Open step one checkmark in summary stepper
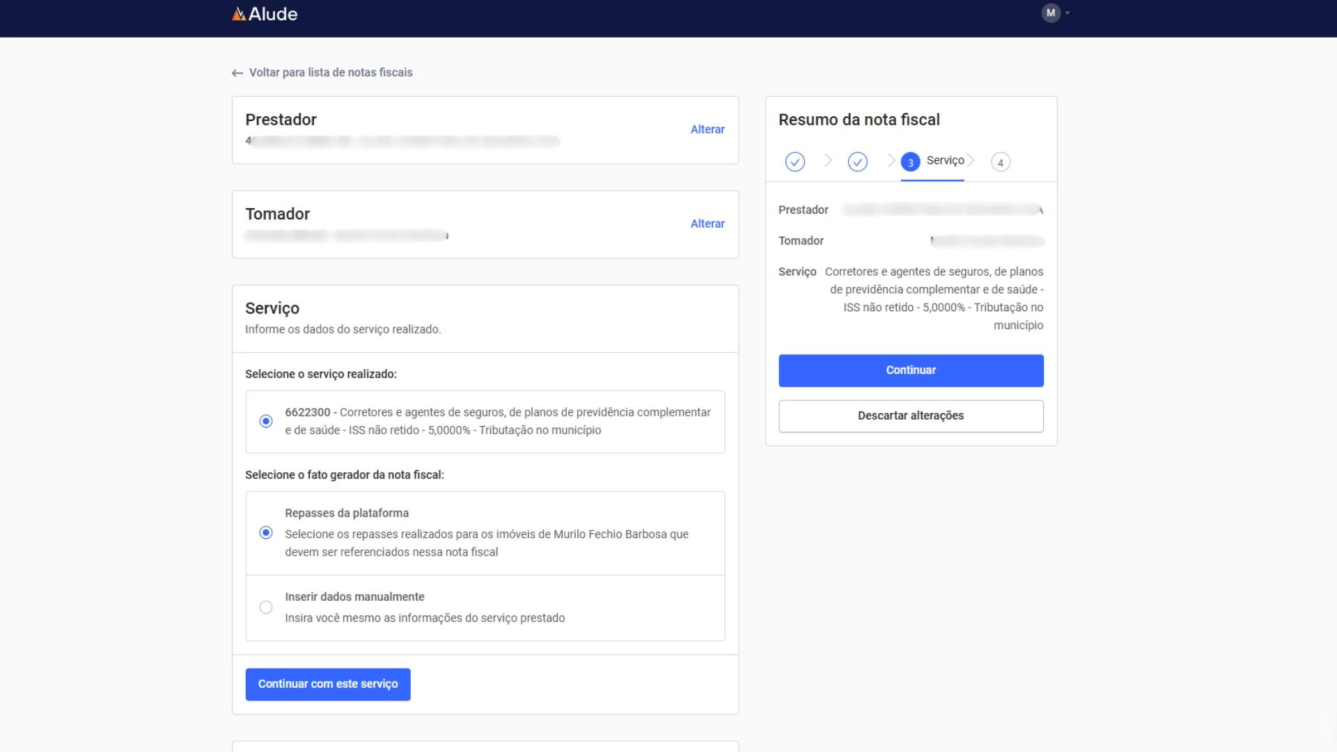The width and height of the screenshot is (1337, 752). click(795, 162)
